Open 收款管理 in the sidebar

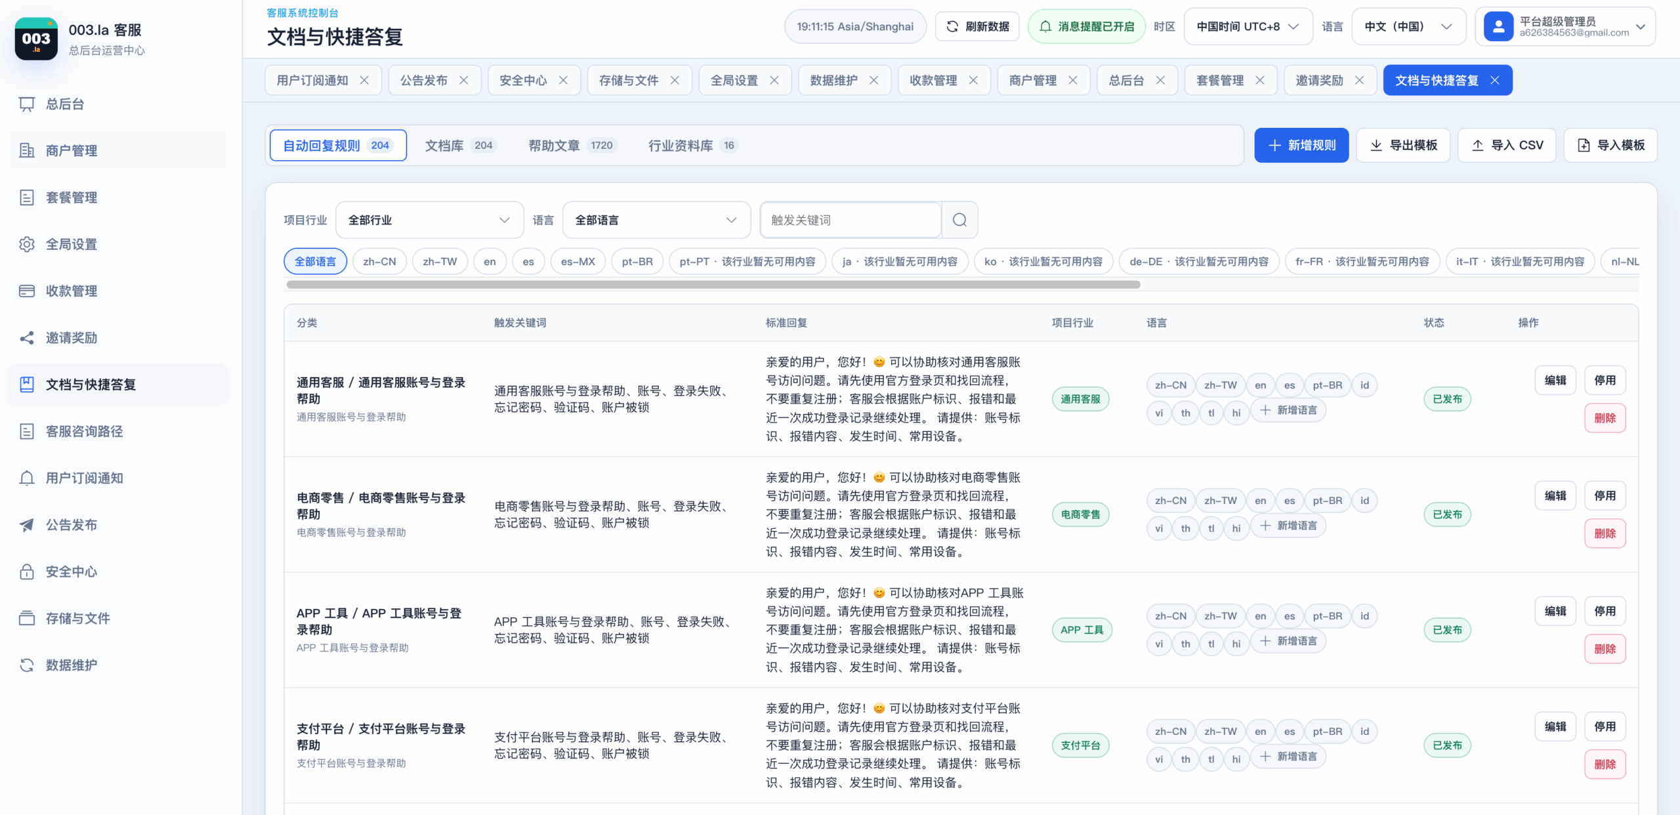[118, 291]
